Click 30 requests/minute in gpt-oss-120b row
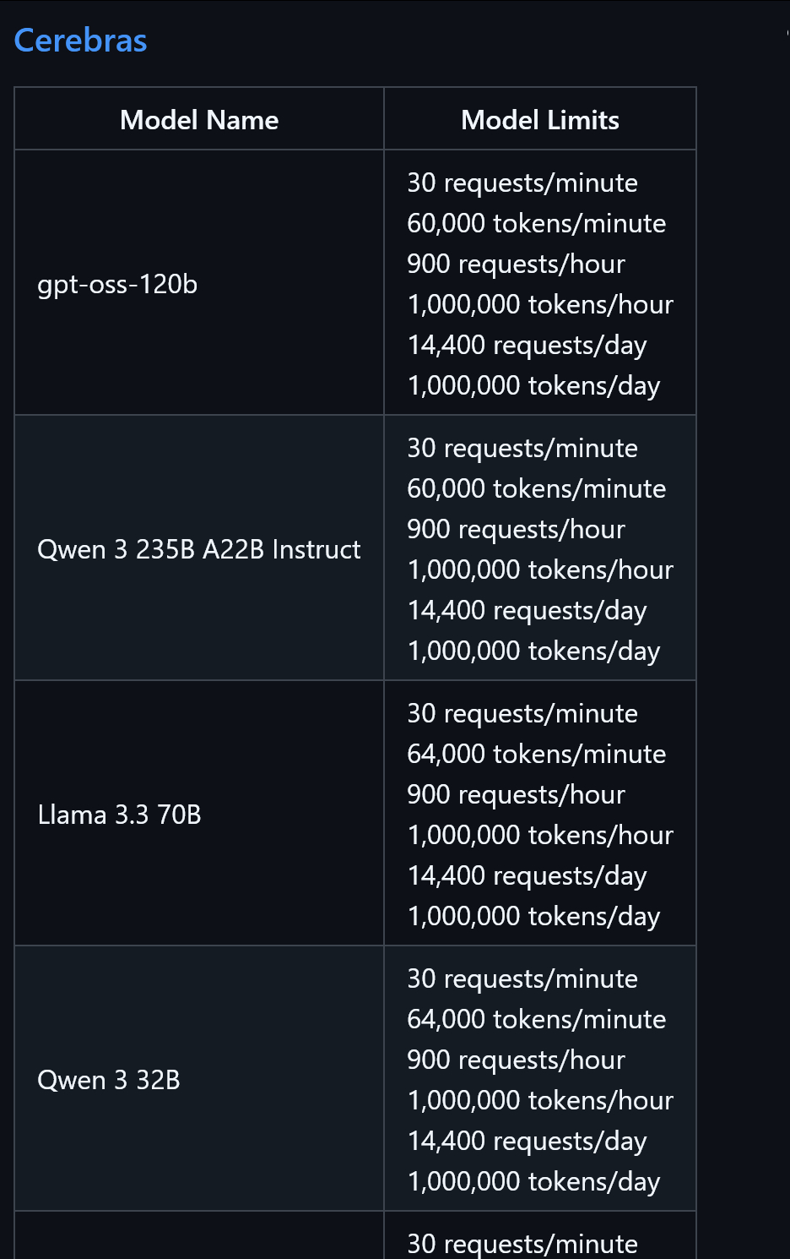This screenshot has height=1259, width=790. 522,183
